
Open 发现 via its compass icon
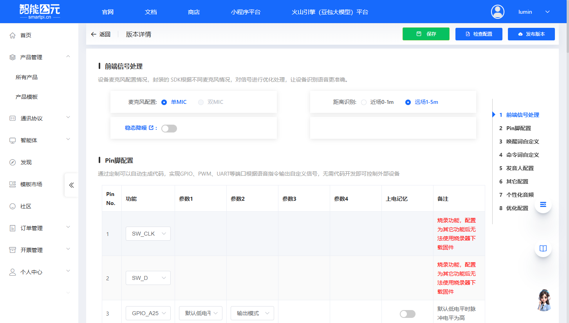coord(12,162)
